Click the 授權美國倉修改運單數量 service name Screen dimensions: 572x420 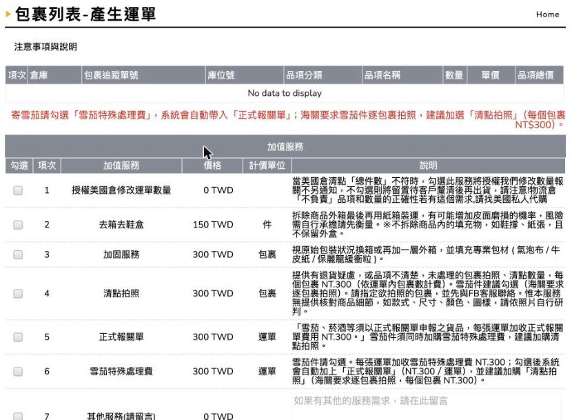pyautogui.click(x=121, y=190)
